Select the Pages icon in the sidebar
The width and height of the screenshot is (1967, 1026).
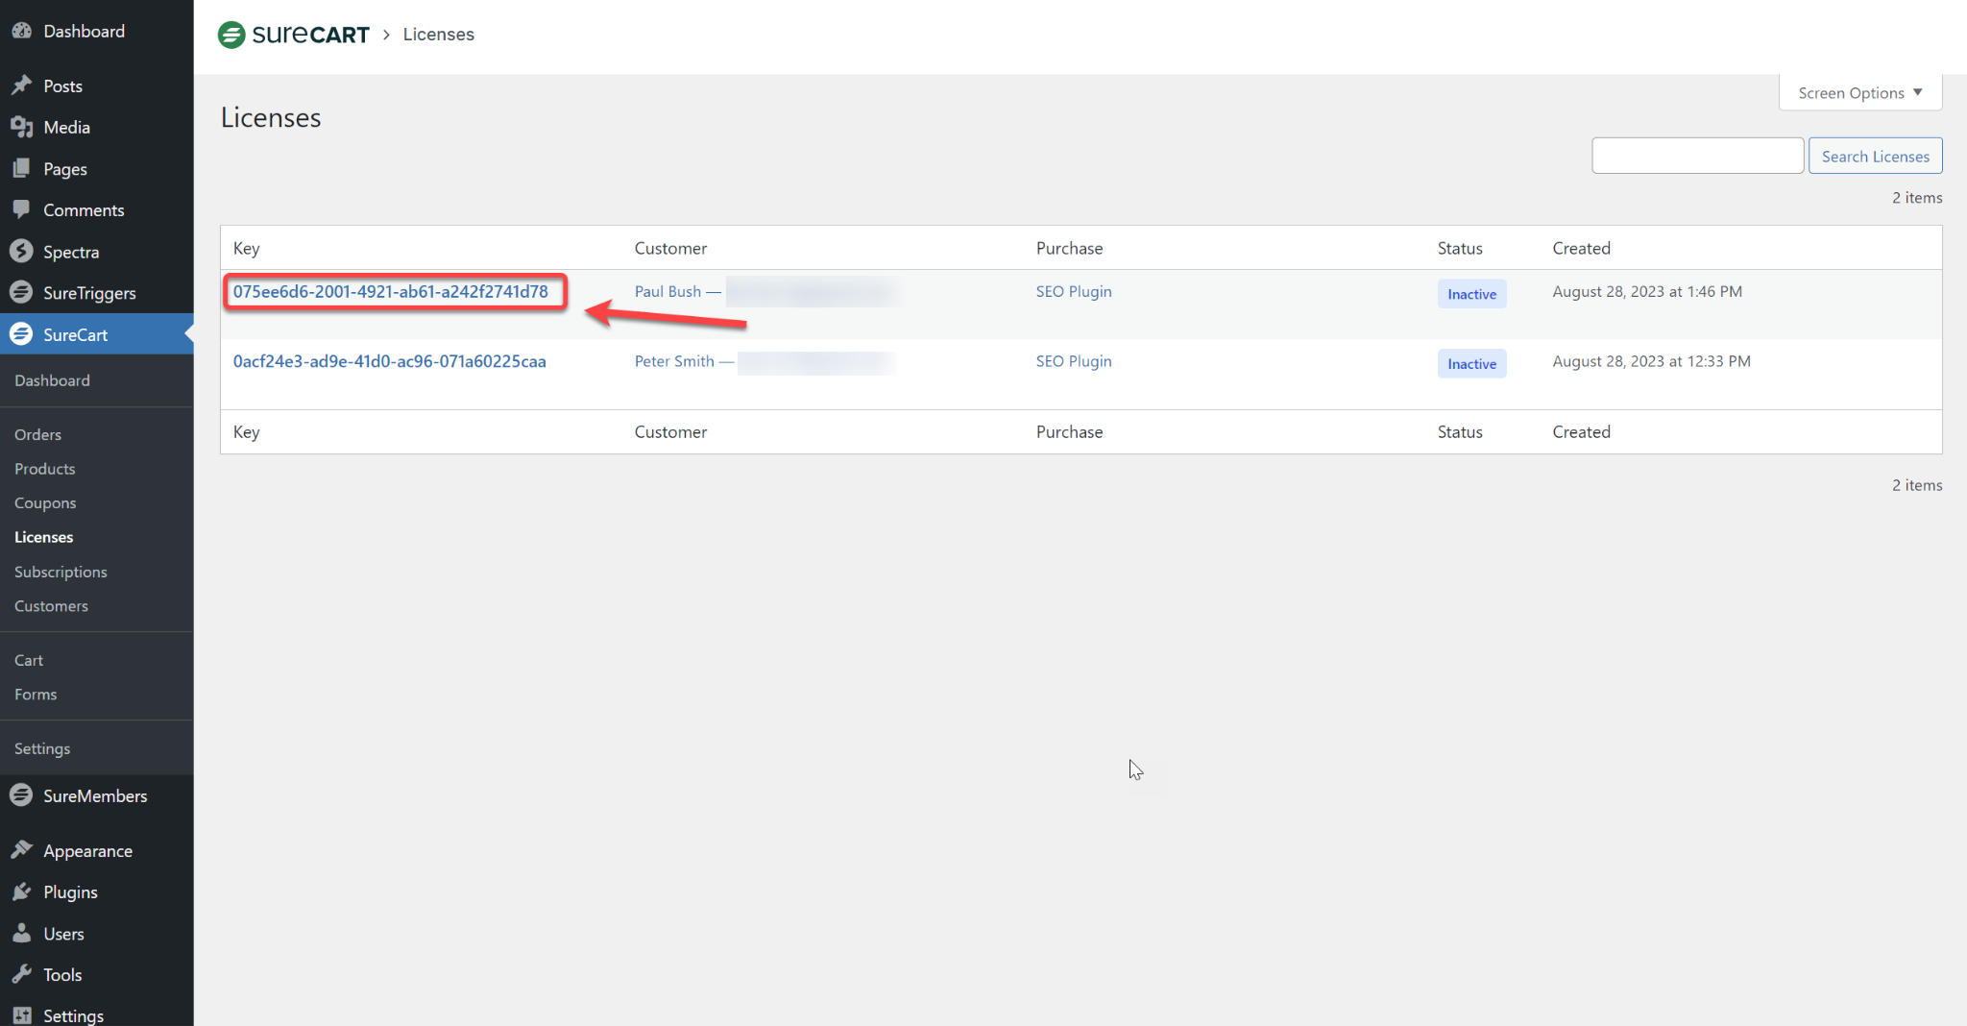(22, 168)
